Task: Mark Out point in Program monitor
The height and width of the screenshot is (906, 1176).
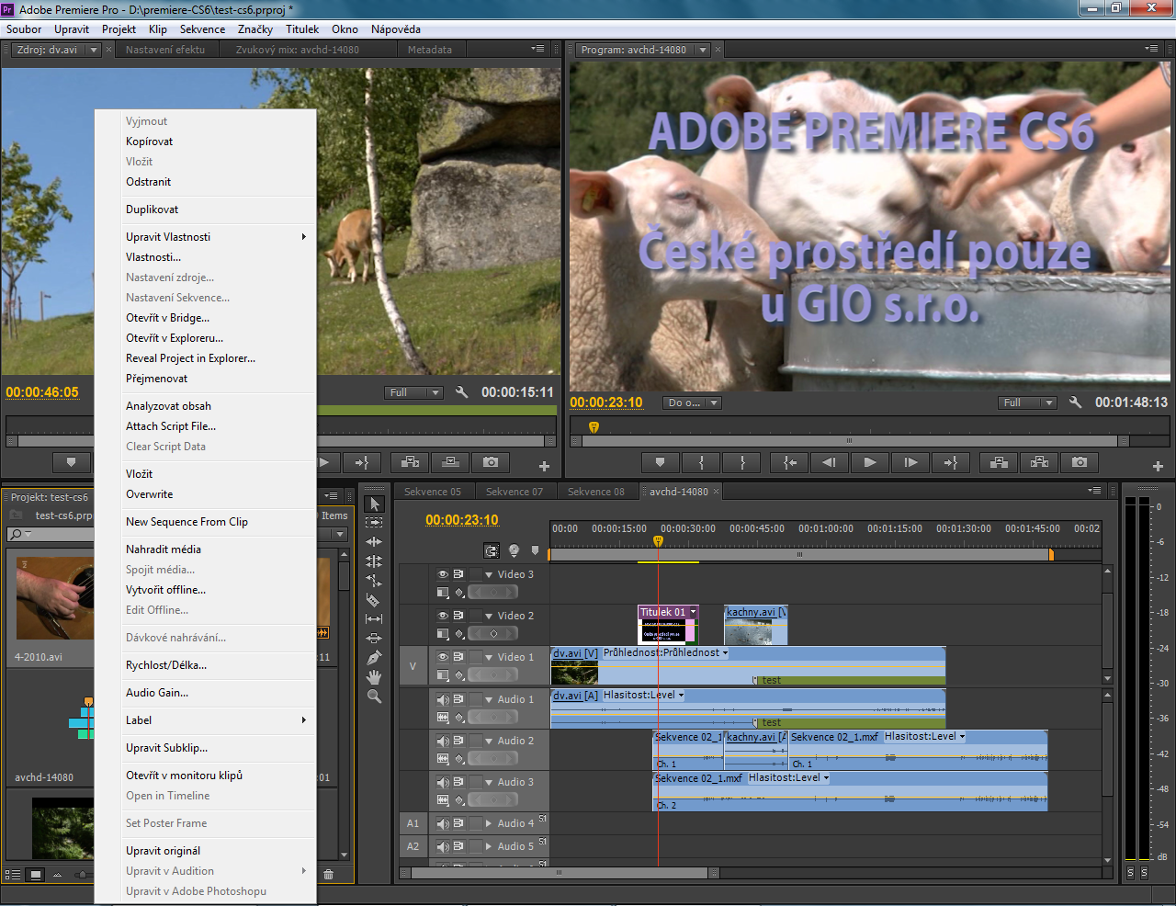Action: click(x=742, y=462)
